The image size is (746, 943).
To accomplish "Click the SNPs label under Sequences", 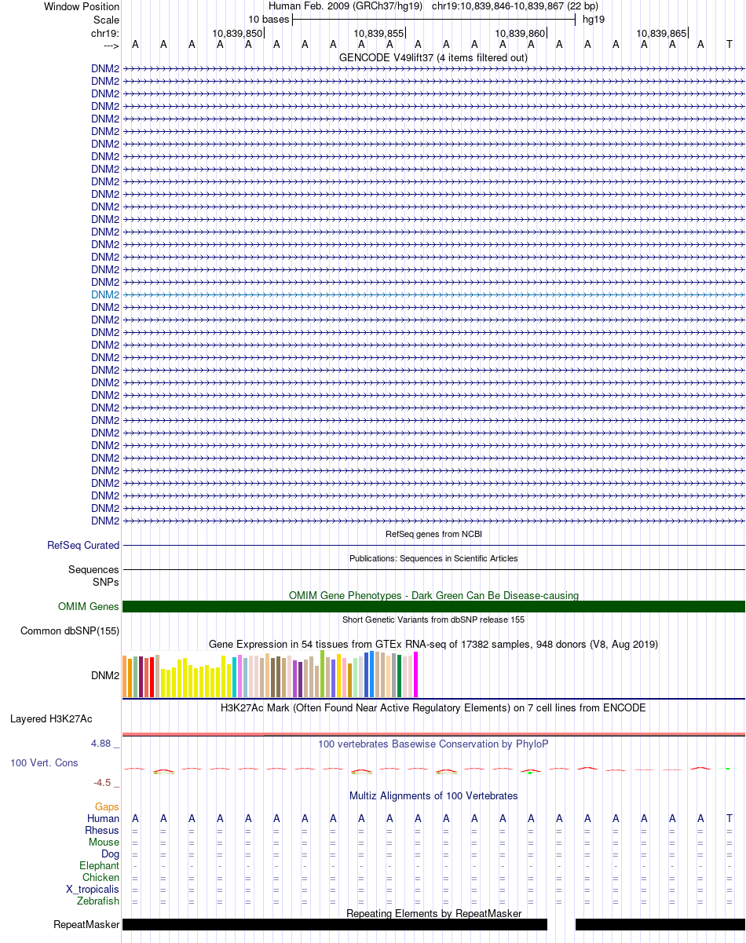I will (x=106, y=582).
